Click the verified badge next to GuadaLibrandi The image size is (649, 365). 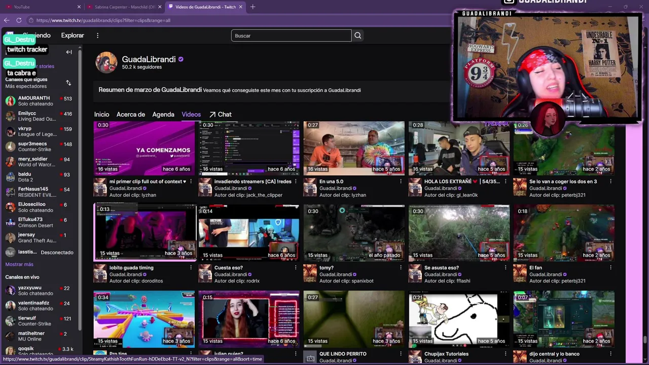click(181, 59)
